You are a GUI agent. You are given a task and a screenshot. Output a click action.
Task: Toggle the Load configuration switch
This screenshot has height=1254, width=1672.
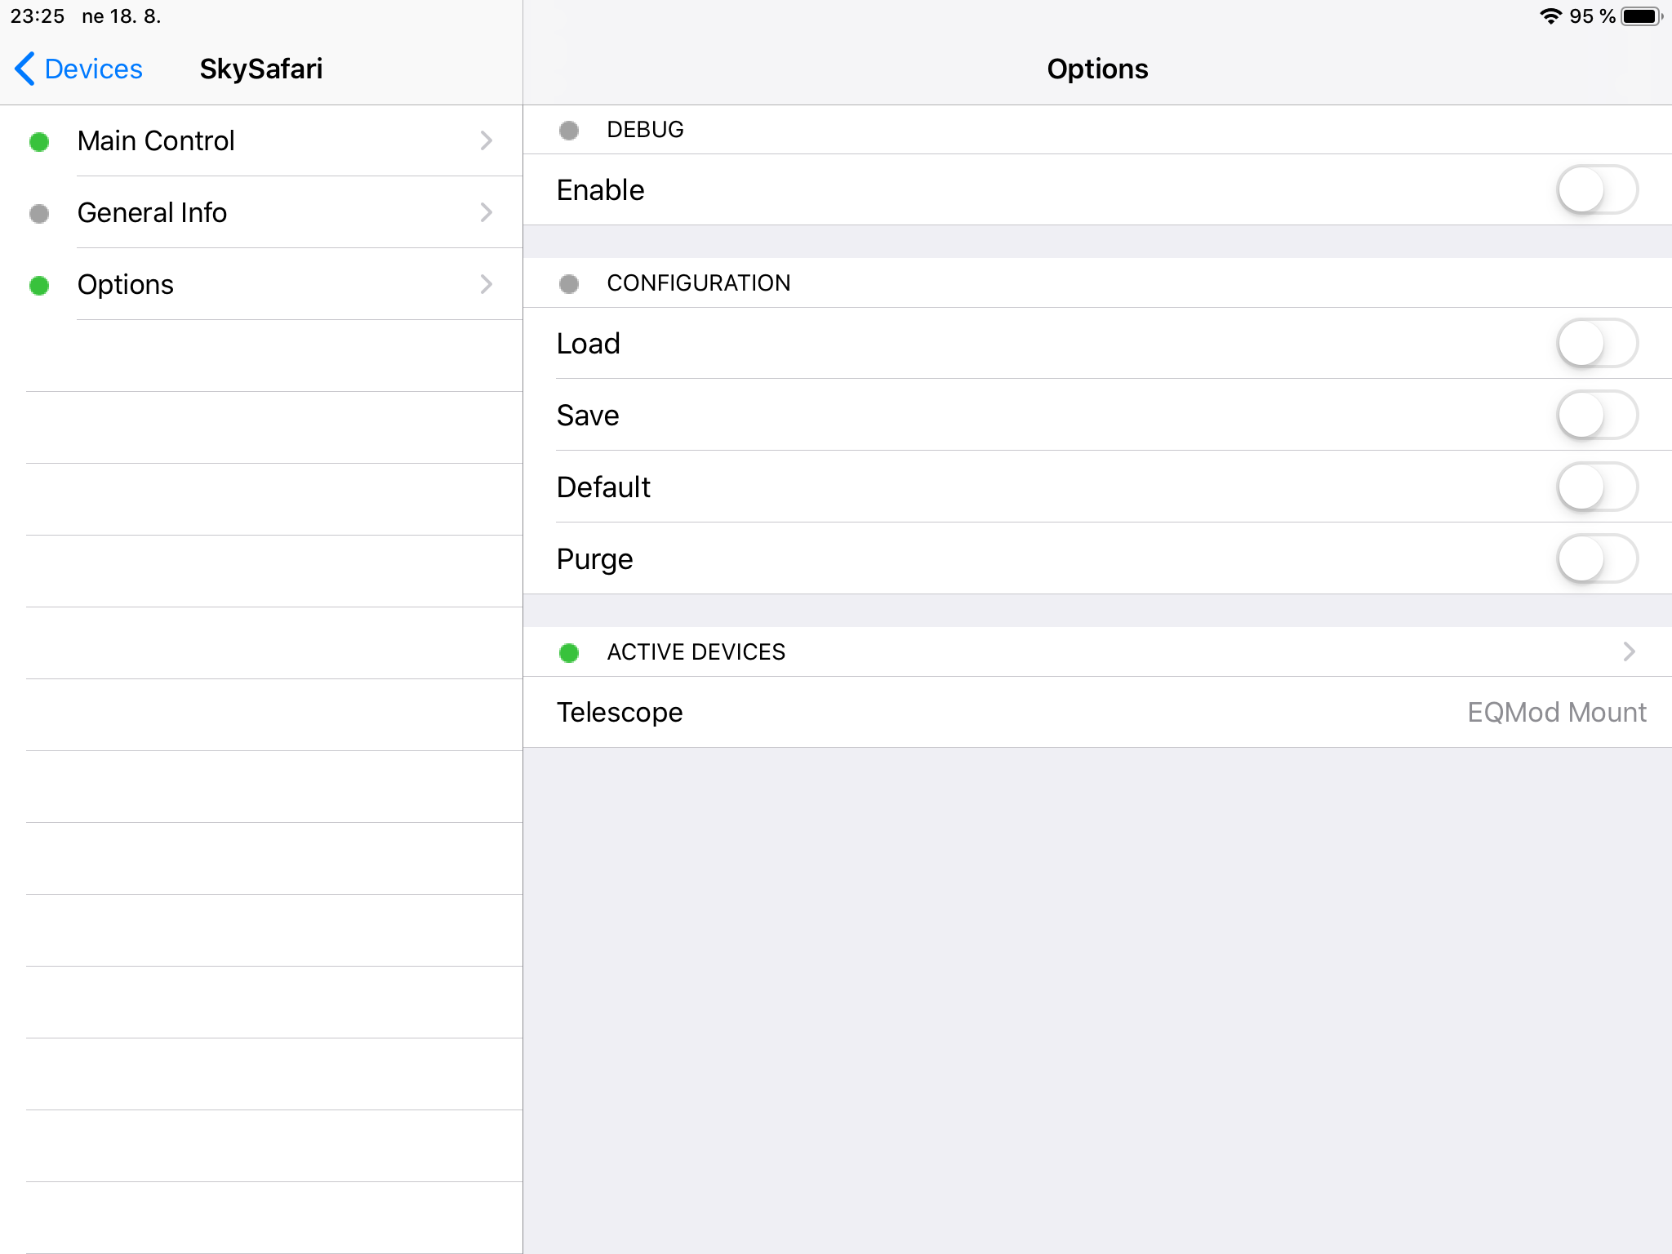1597,343
